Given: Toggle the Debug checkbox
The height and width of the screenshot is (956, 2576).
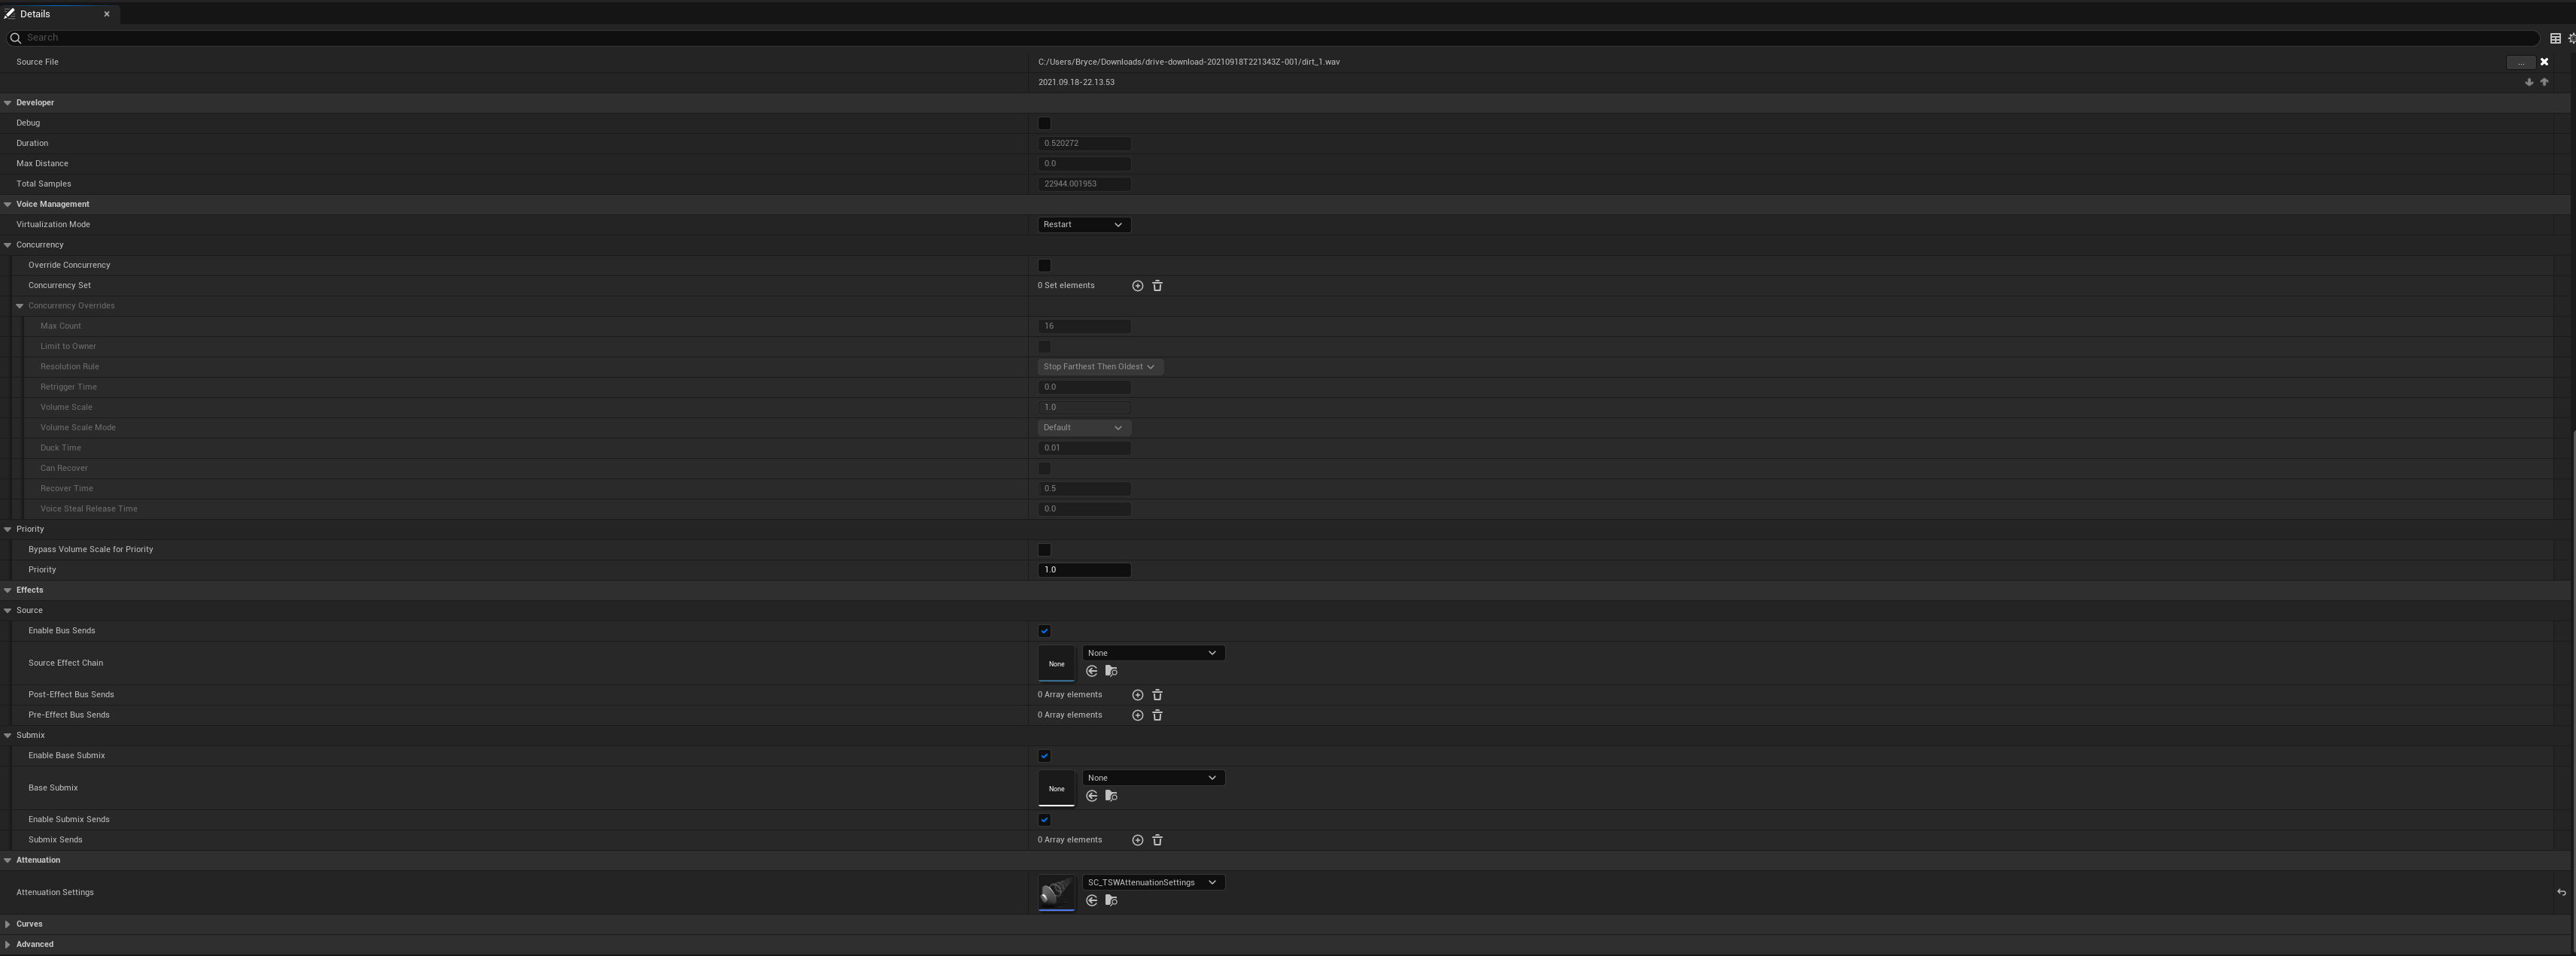Looking at the screenshot, I should tap(1044, 123).
